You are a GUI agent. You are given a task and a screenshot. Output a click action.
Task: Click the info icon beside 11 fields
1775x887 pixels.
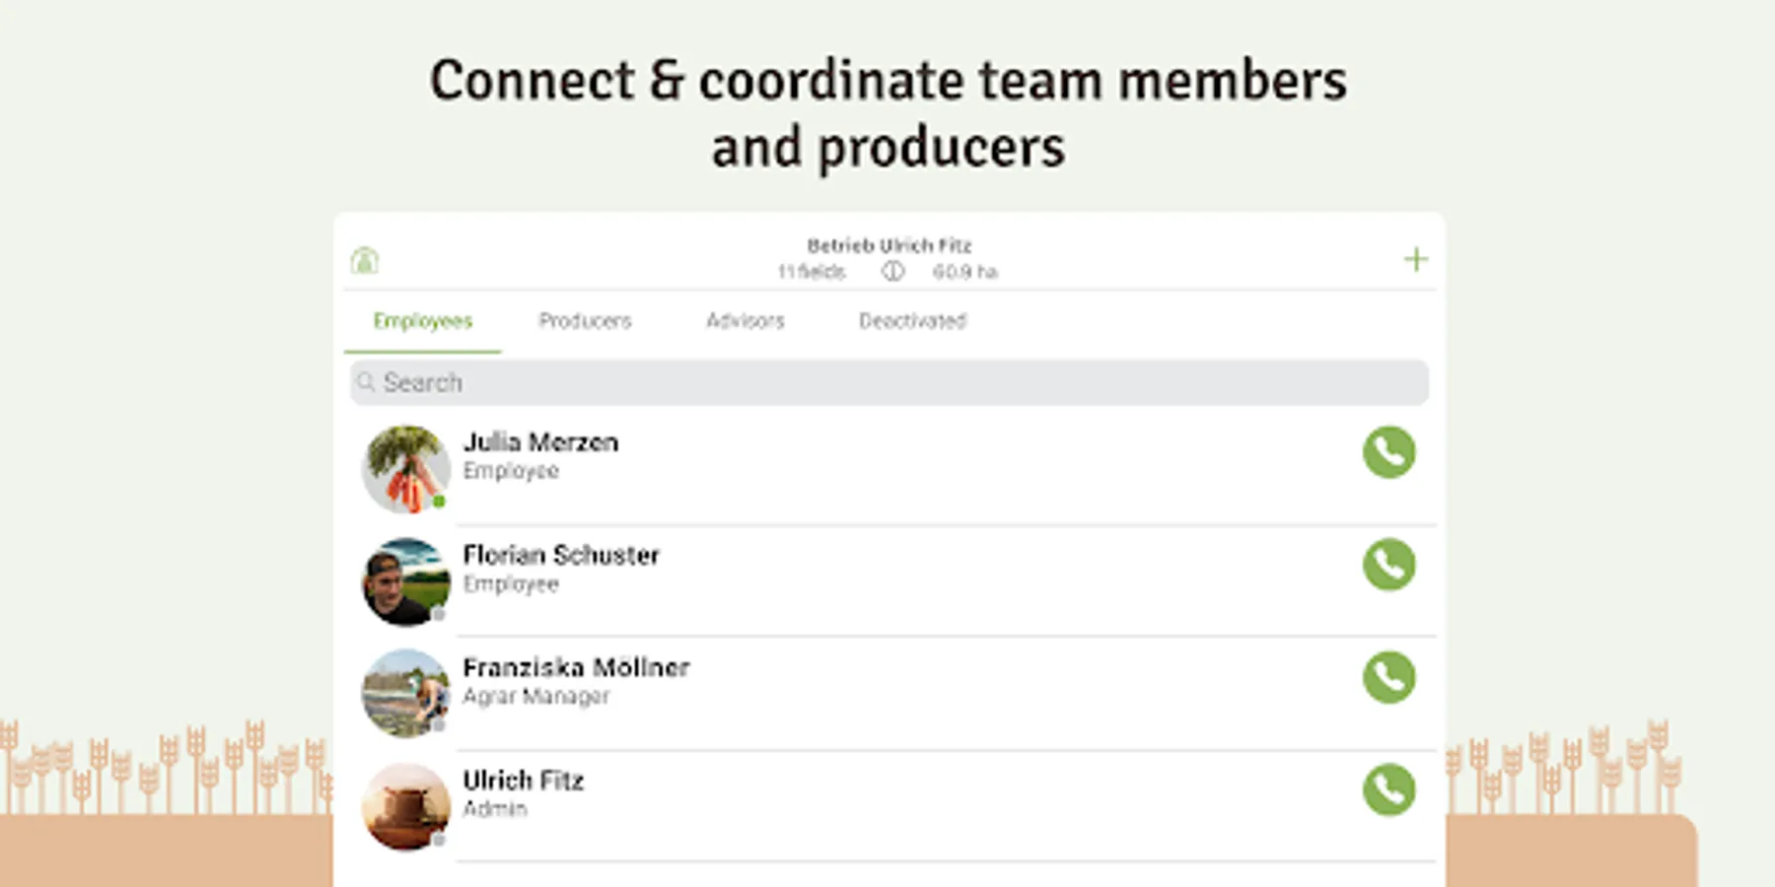892,271
